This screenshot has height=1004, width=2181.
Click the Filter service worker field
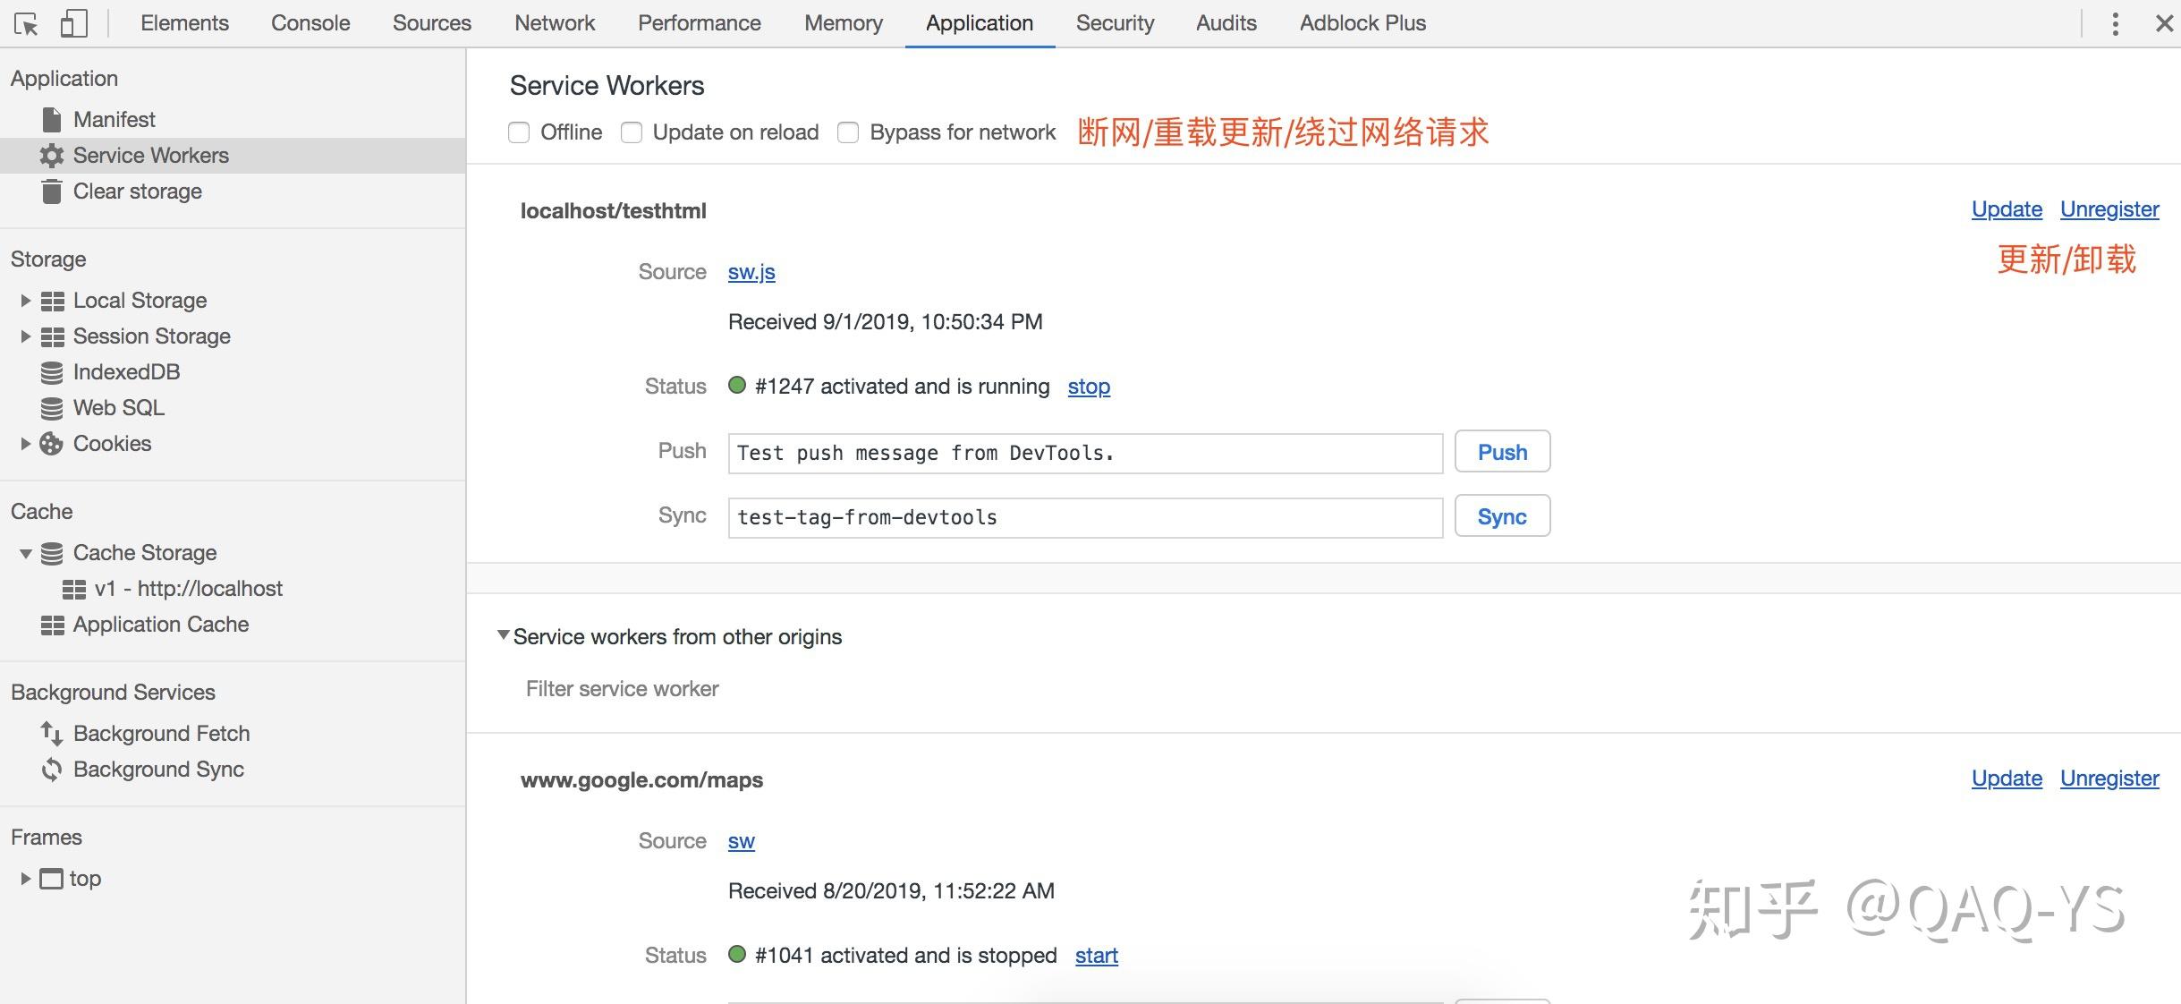point(623,688)
